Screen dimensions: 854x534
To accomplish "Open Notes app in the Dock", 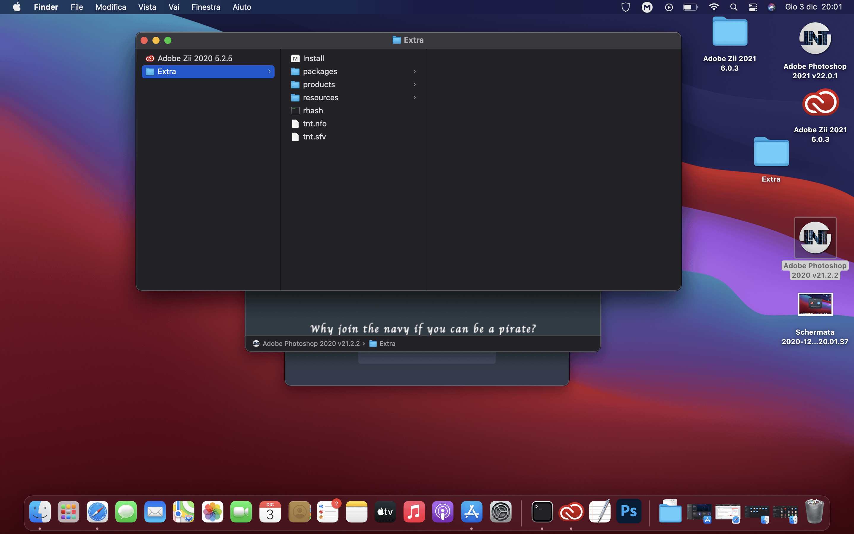I will 356,511.
